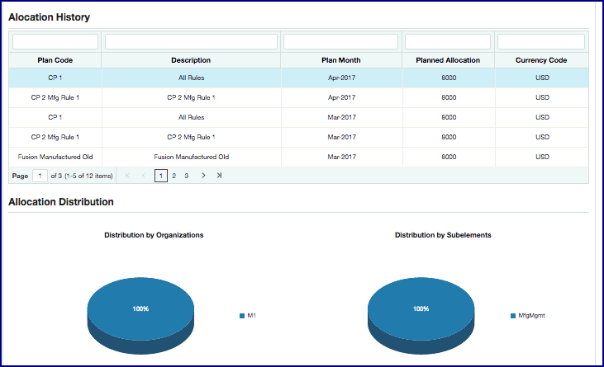Click 8000 in the highlighted CP 1 row
604x367 pixels.
[449, 78]
